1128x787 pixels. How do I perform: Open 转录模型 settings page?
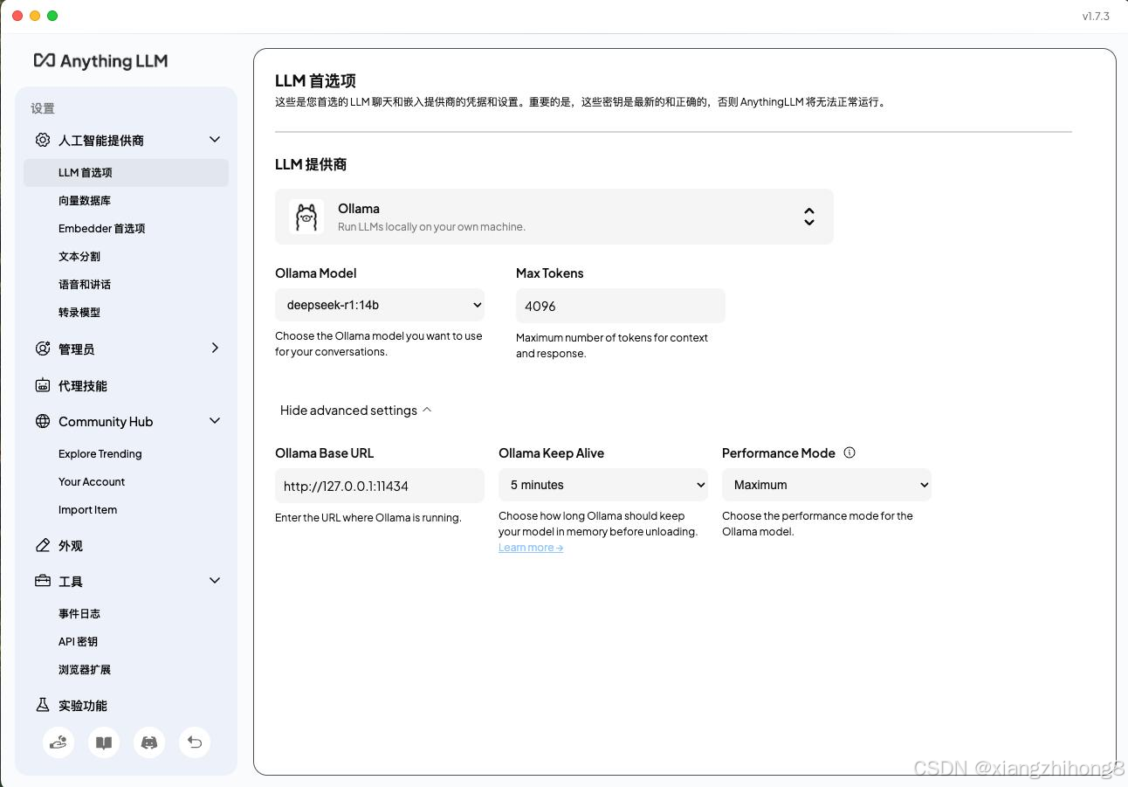pos(79,313)
